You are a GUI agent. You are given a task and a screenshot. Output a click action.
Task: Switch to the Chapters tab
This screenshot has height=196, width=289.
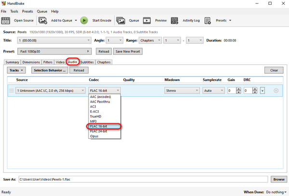click(x=104, y=62)
